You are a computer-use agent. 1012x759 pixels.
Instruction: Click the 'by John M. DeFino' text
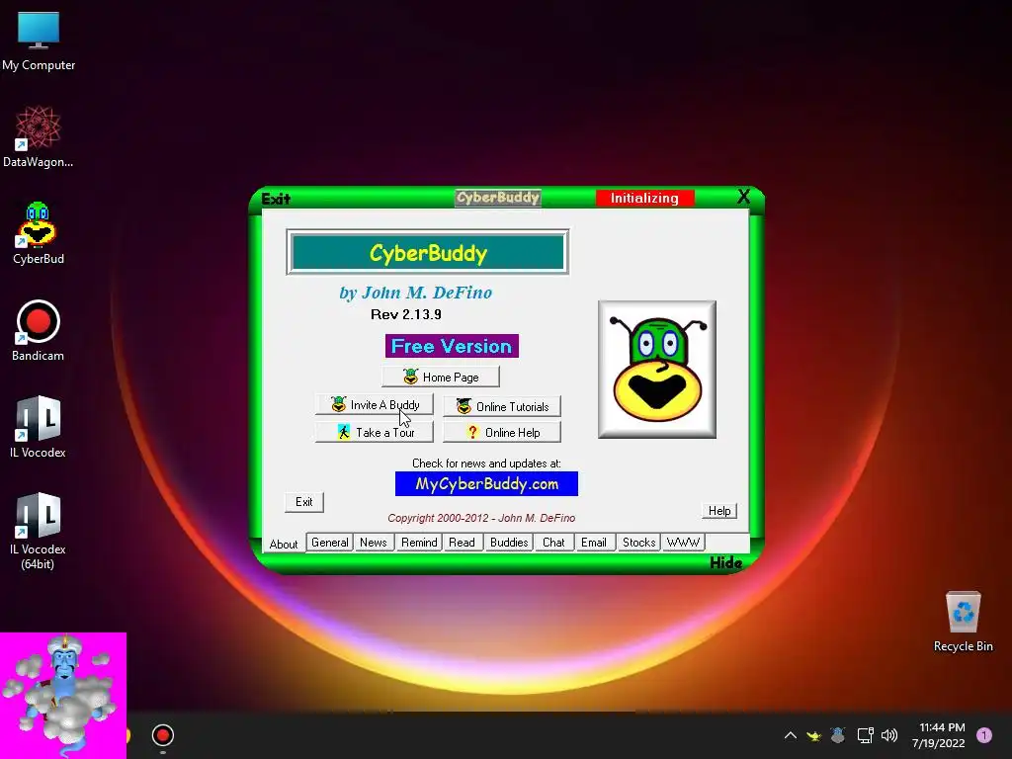point(416,293)
